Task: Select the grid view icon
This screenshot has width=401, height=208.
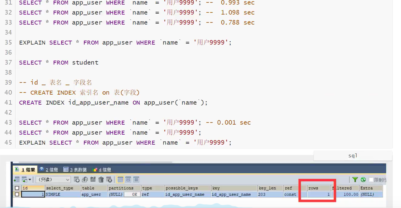Action: [x=120, y=179]
